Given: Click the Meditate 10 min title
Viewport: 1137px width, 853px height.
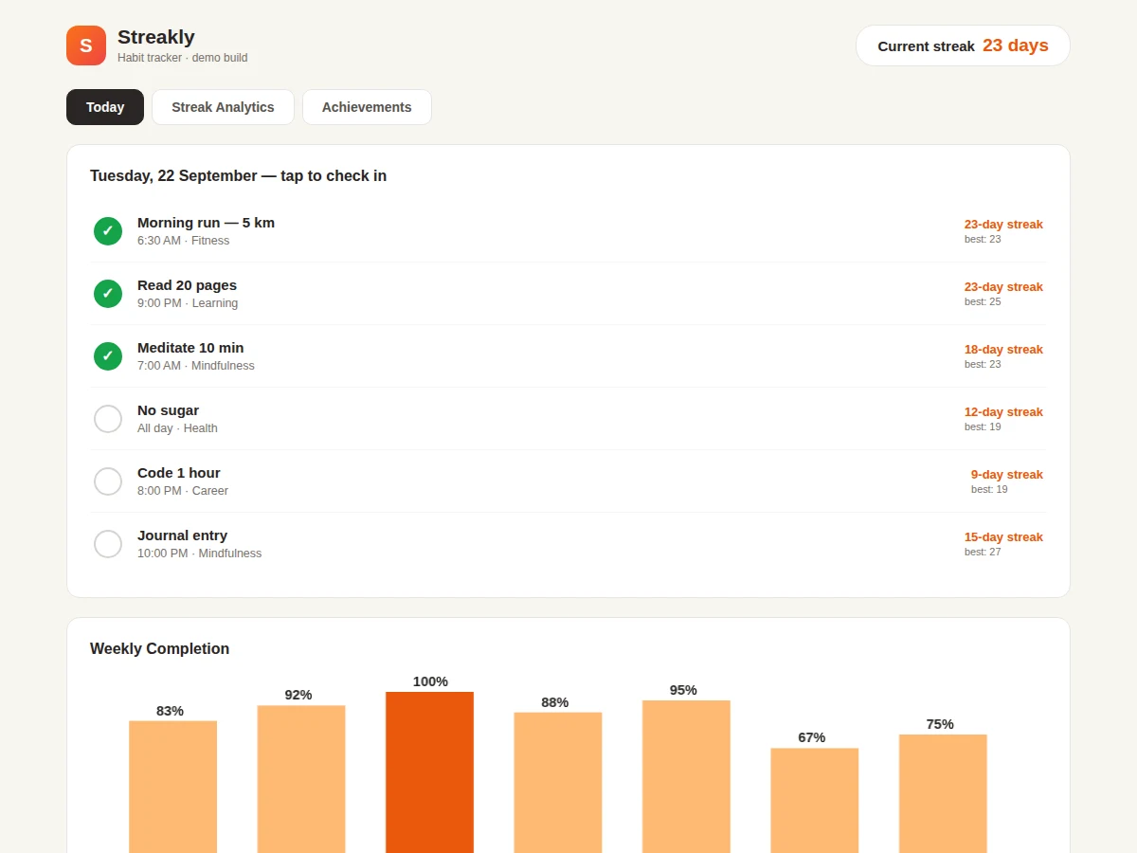Looking at the screenshot, I should click(190, 348).
